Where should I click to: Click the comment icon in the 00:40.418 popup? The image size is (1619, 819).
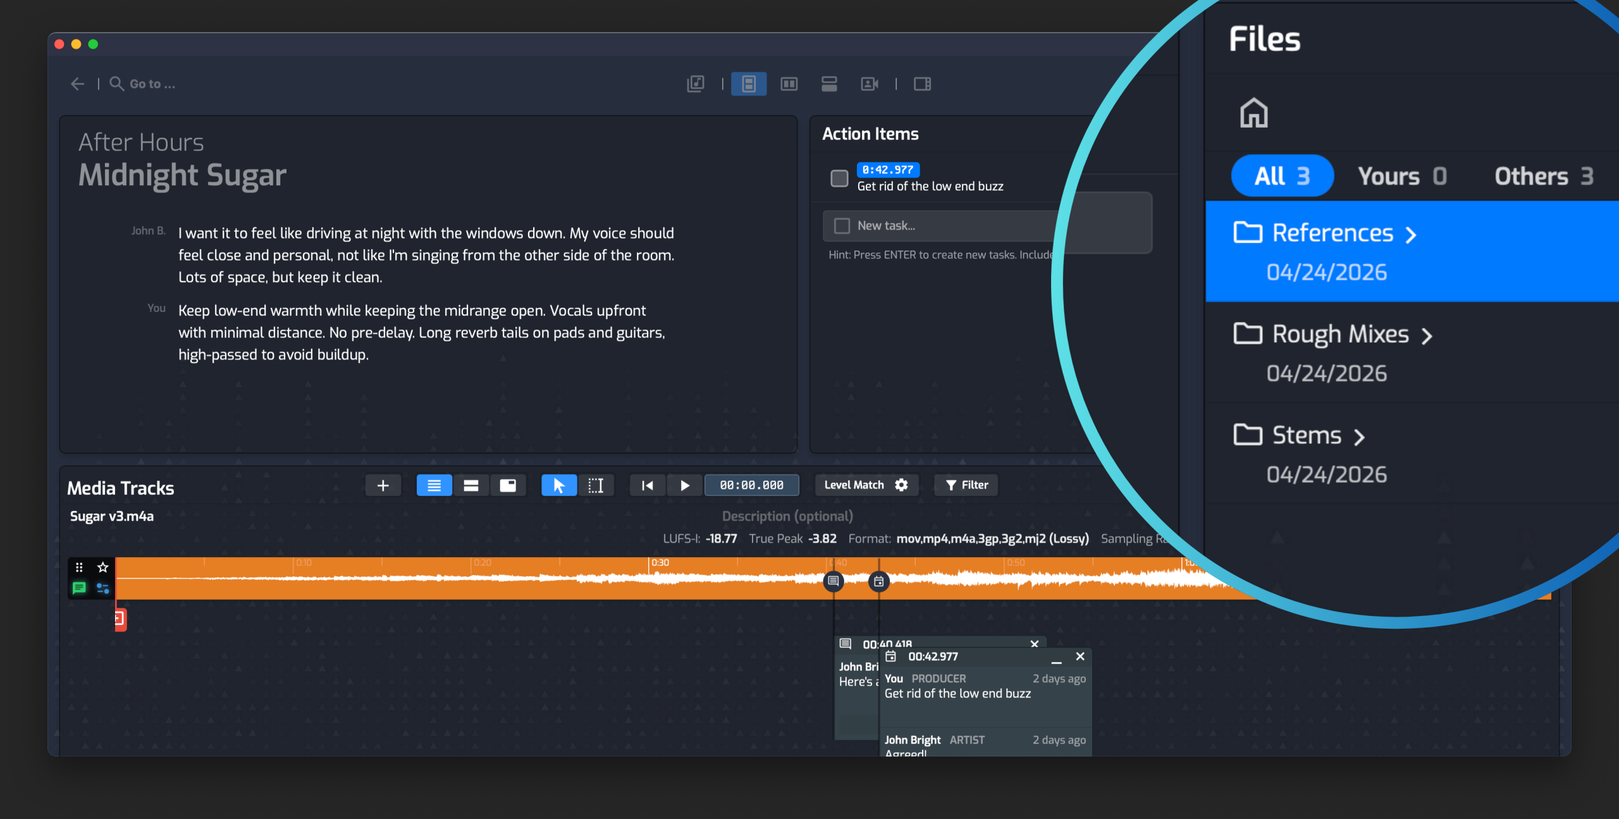click(x=846, y=644)
